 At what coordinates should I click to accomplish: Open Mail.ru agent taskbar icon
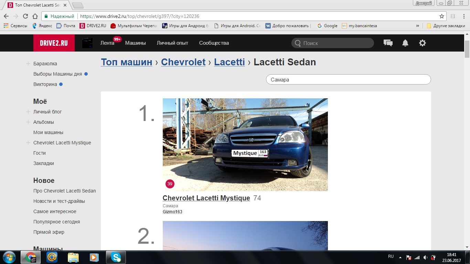pos(52,257)
